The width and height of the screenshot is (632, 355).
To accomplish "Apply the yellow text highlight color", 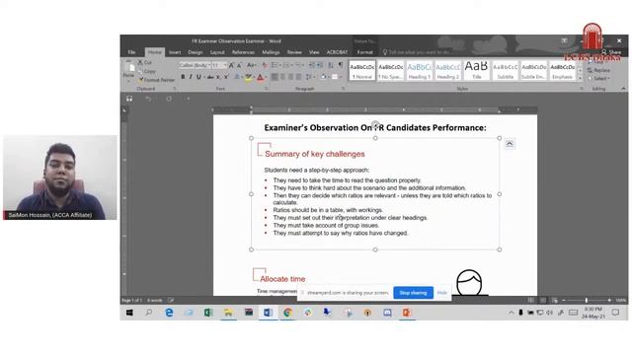I will pyautogui.click(x=248, y=77).
